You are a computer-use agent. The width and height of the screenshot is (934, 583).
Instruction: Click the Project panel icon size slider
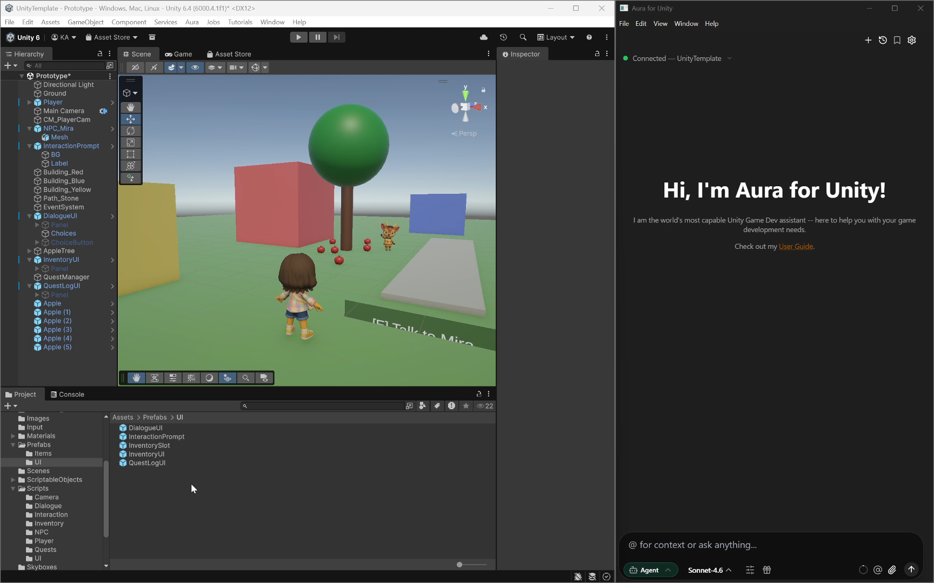pyautogui.click(x=471, y=565)
